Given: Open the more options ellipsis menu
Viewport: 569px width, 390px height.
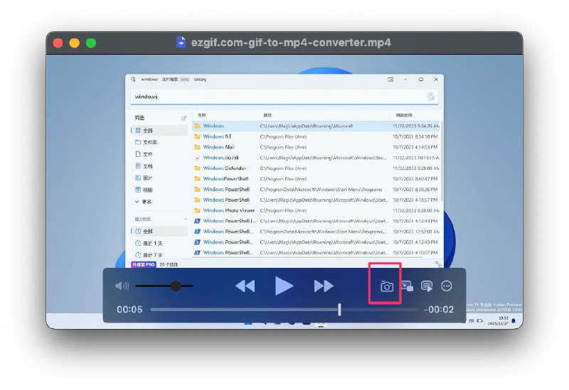Looking at the screenshot, I should point(447,286).
